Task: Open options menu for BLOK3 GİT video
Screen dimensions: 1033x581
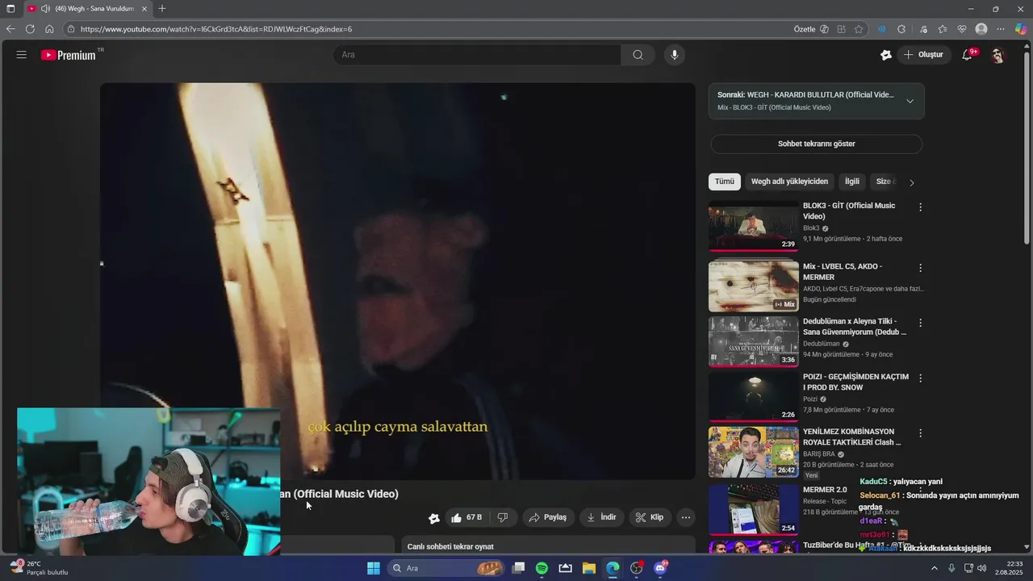Action: point(920,207)
